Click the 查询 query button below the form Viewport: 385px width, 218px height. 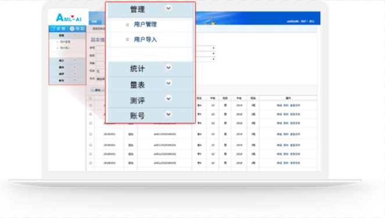tap(98, 90)
